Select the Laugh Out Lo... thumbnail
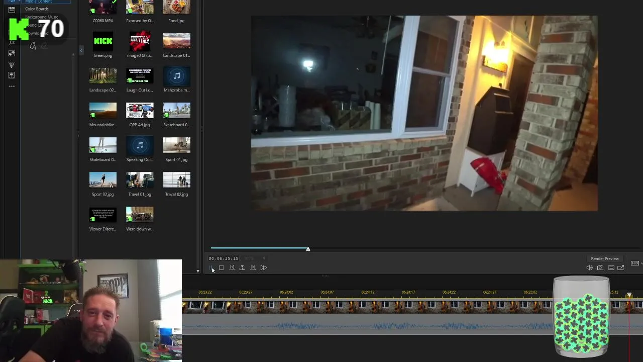The image size is (643, 362). coord(140,76)
